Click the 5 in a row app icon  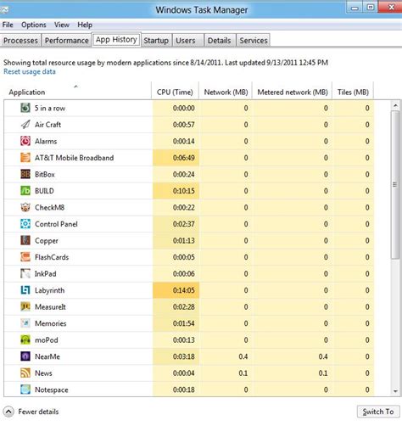(25, 108)
